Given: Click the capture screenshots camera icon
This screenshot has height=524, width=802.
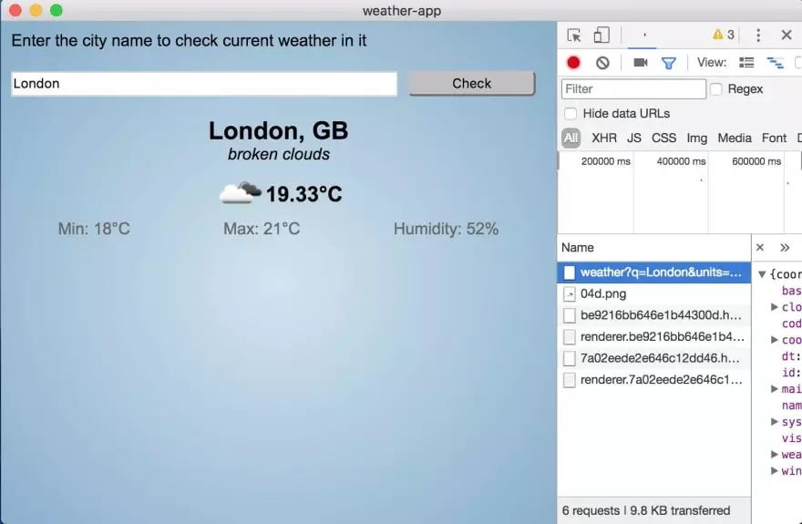Looking at the screenshot, I should [x=641, y=62].
